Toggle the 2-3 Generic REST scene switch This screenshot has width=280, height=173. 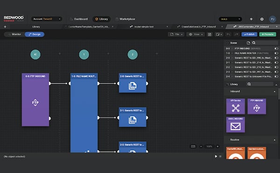[x=276, y=72]
